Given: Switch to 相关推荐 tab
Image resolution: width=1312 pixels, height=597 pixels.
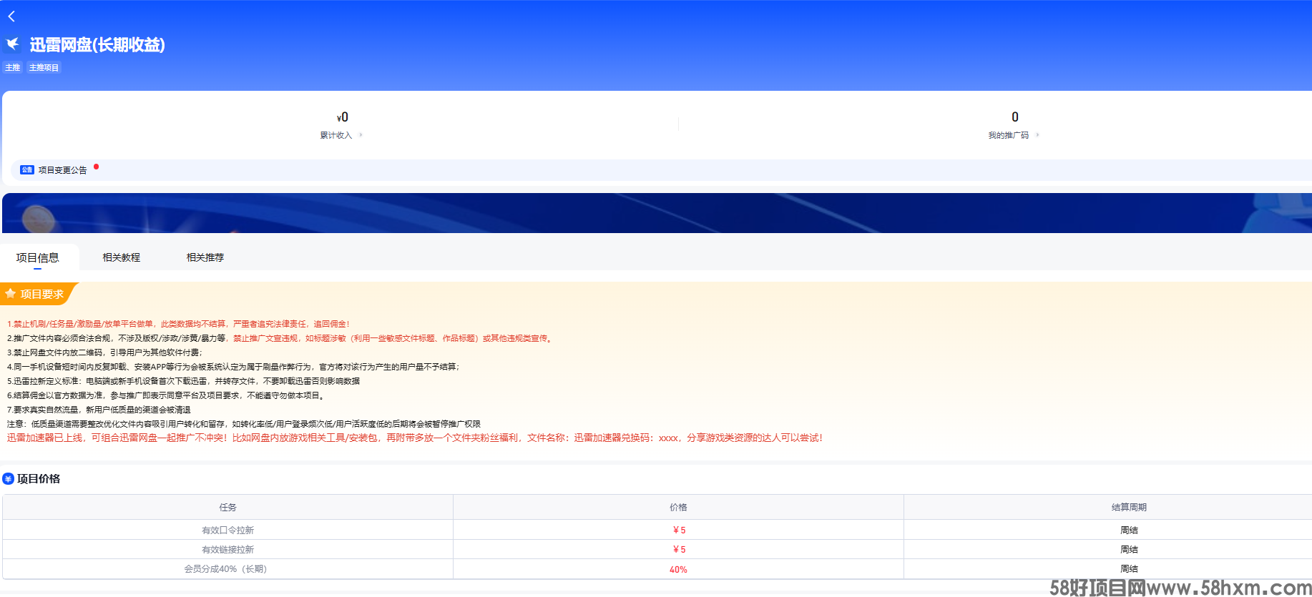Looking at the screenshot, I should click(x=205, y=257).
